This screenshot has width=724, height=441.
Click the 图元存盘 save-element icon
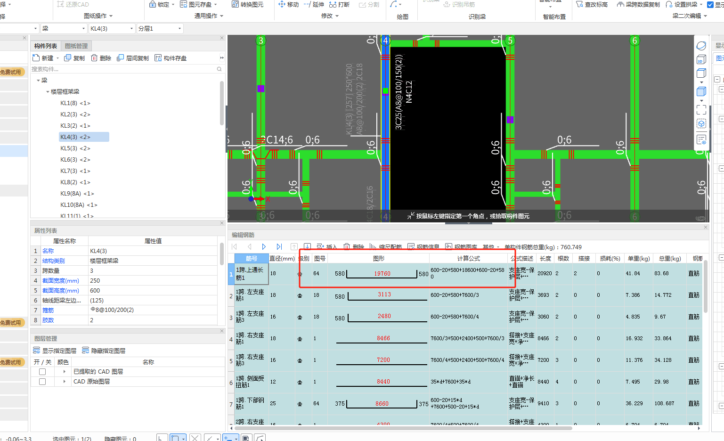(x=184, y=4)
